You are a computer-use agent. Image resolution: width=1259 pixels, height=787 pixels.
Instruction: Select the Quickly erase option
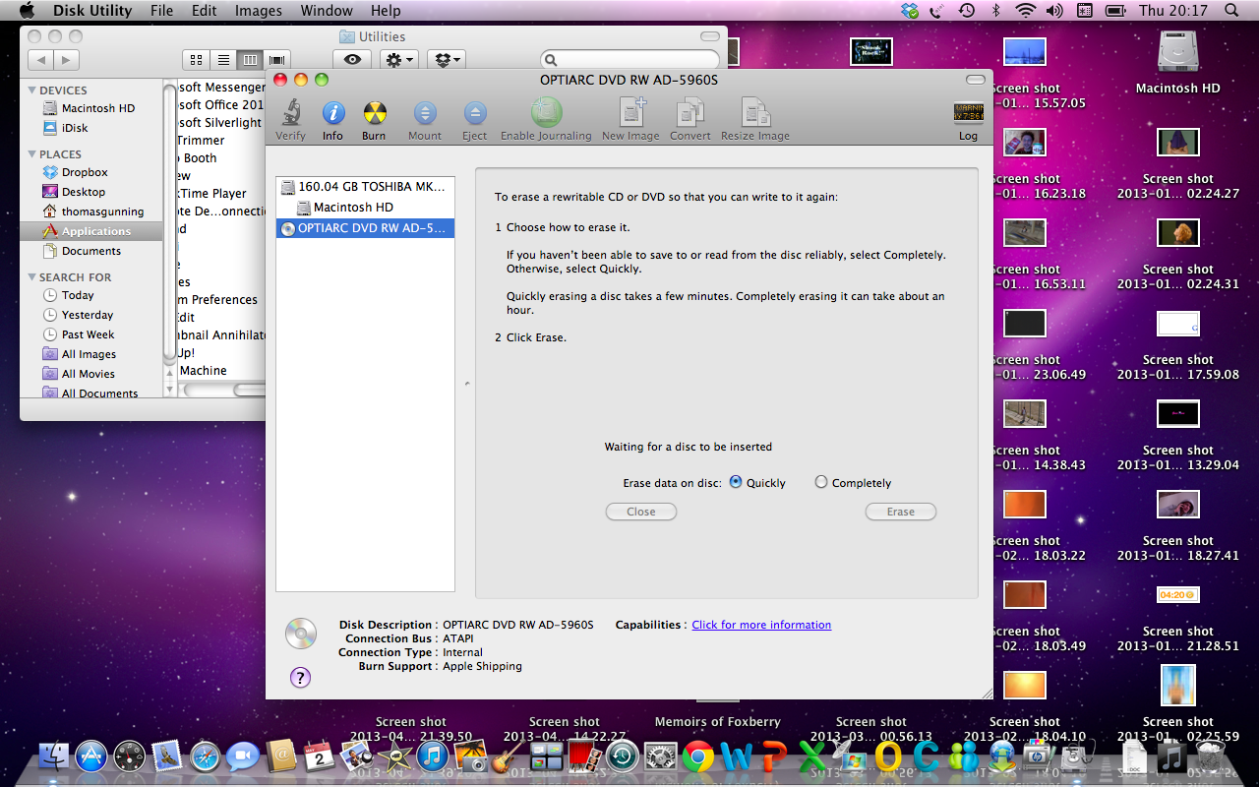pyautogui.click(x=736, y=482)
